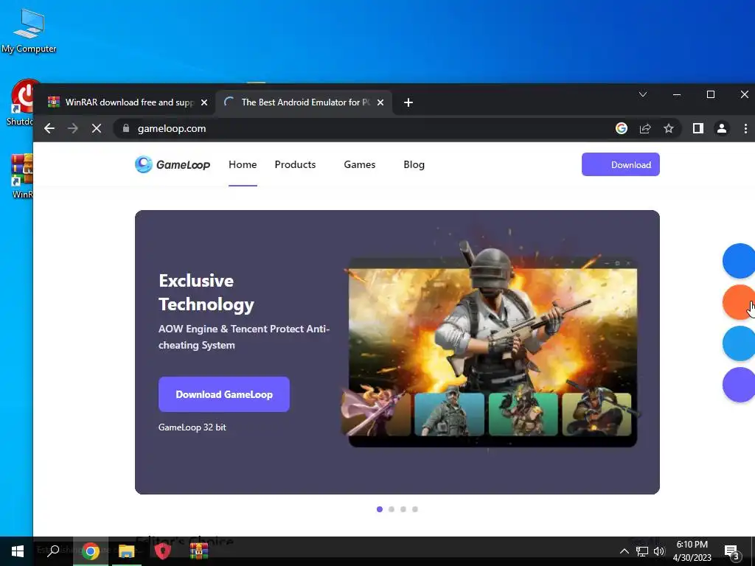Open the Games nav item
Viewport: 755px width, 566px height.
tap(360, 164)
